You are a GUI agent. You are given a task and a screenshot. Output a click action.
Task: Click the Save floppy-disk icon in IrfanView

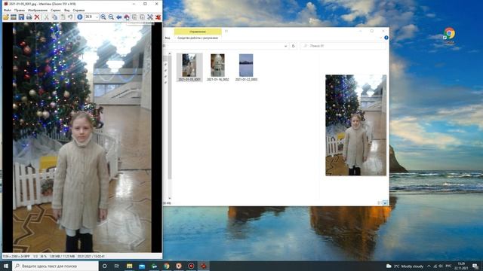click(21, 17)
